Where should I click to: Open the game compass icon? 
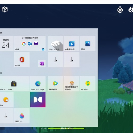click(120, 10)
